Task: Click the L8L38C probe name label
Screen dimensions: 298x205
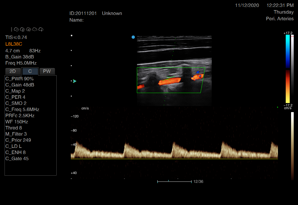Action: pos(14,44)
